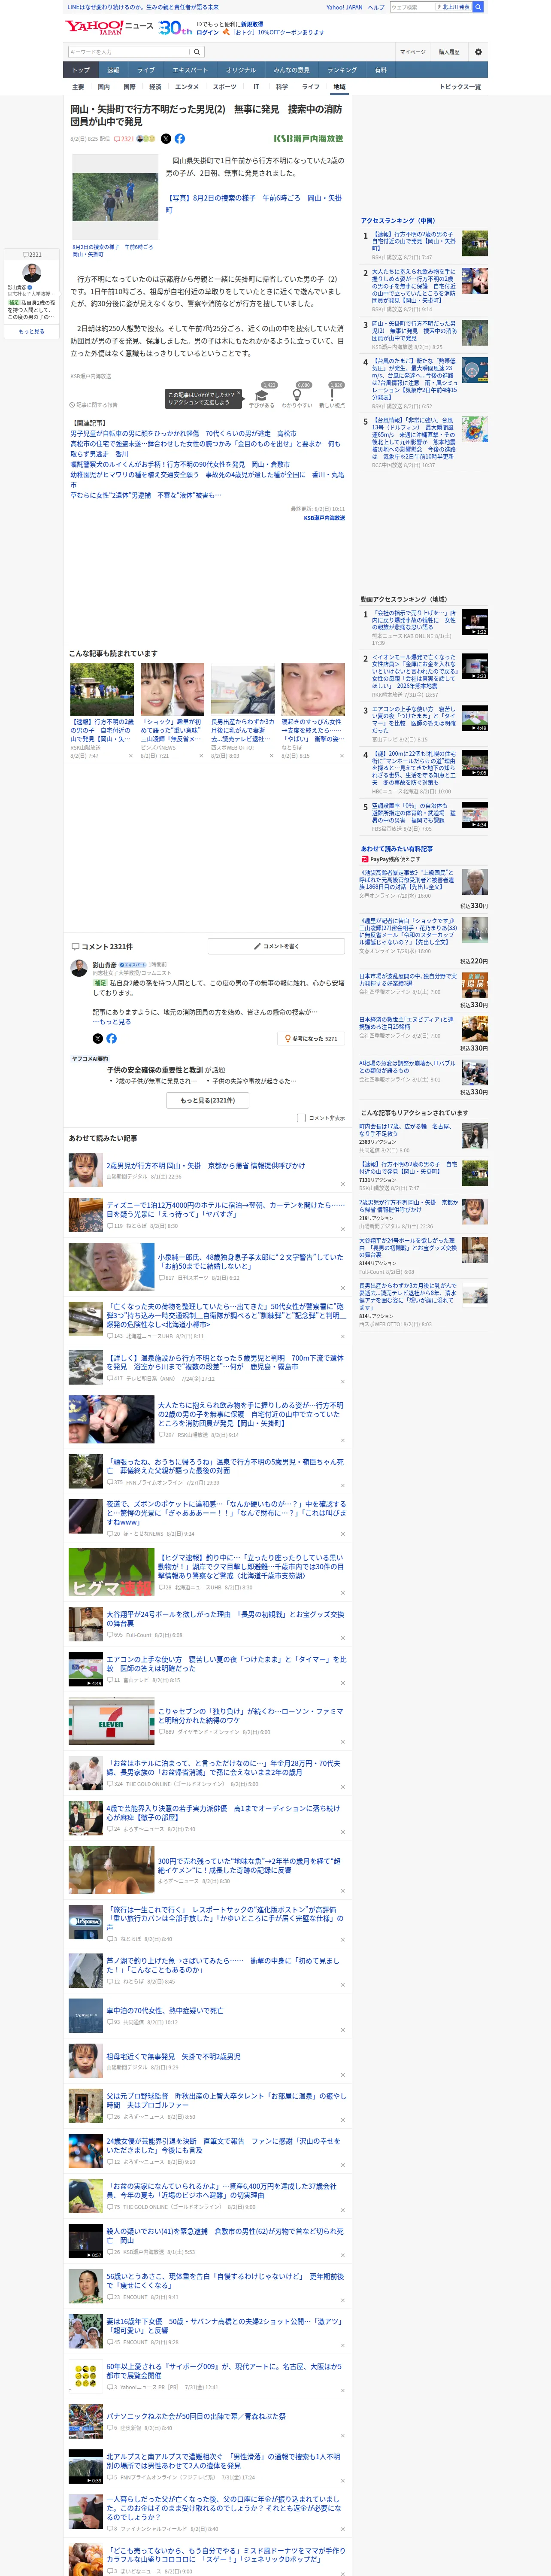Open the パナソニックねぷた会が50回目の出陣 article

(x=196, y=2416)
